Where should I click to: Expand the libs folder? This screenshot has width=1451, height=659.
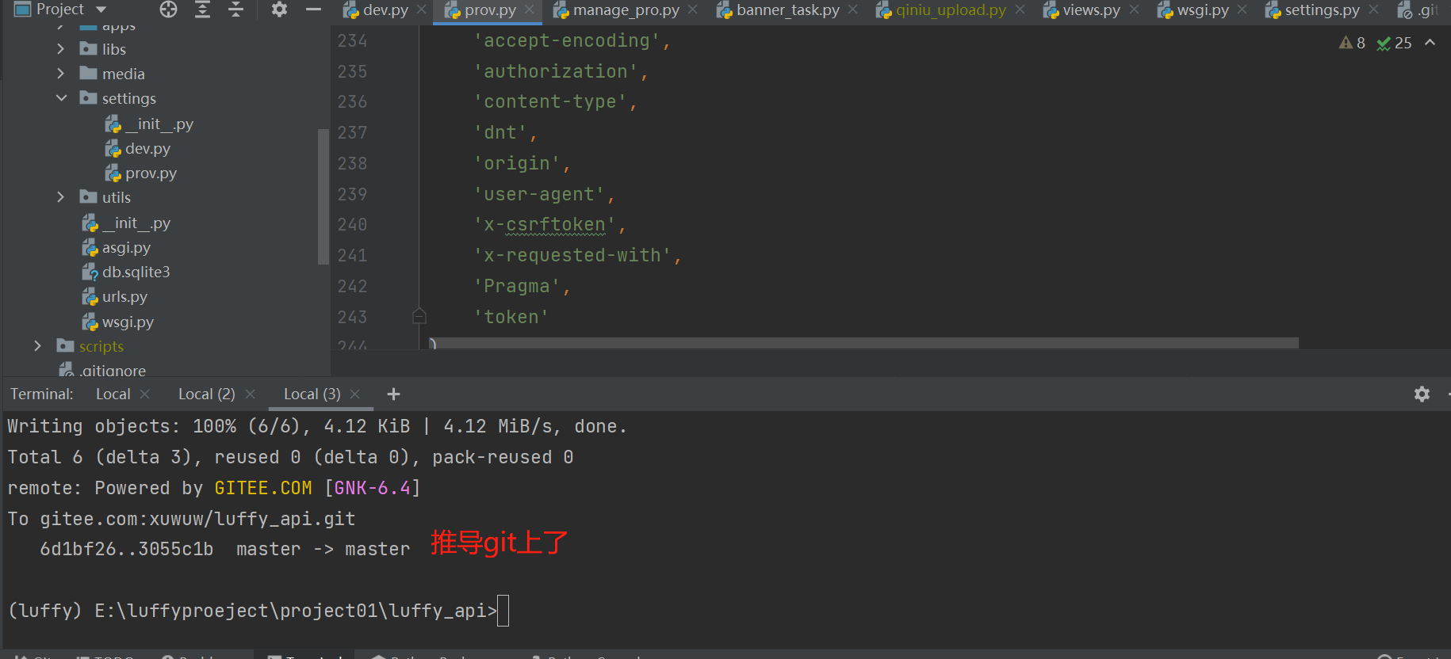(x=61, y=49)
